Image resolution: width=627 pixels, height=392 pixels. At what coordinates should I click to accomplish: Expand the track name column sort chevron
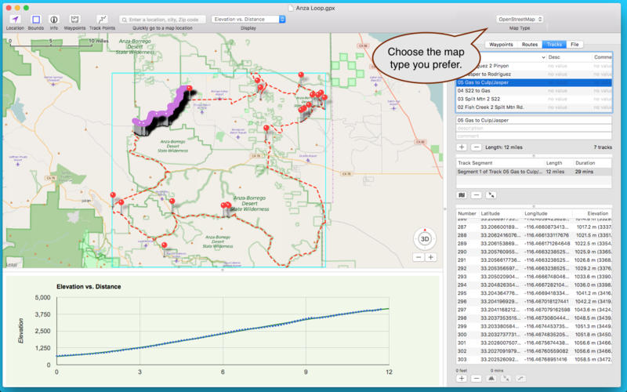pyautogui.click(x=543, y=57)
